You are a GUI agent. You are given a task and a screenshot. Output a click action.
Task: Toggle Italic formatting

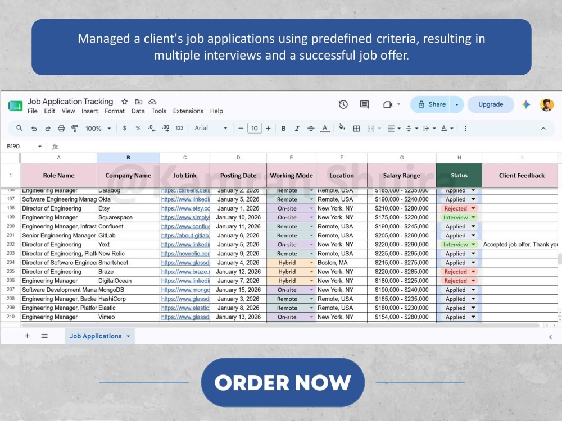(x=297, y=129)
